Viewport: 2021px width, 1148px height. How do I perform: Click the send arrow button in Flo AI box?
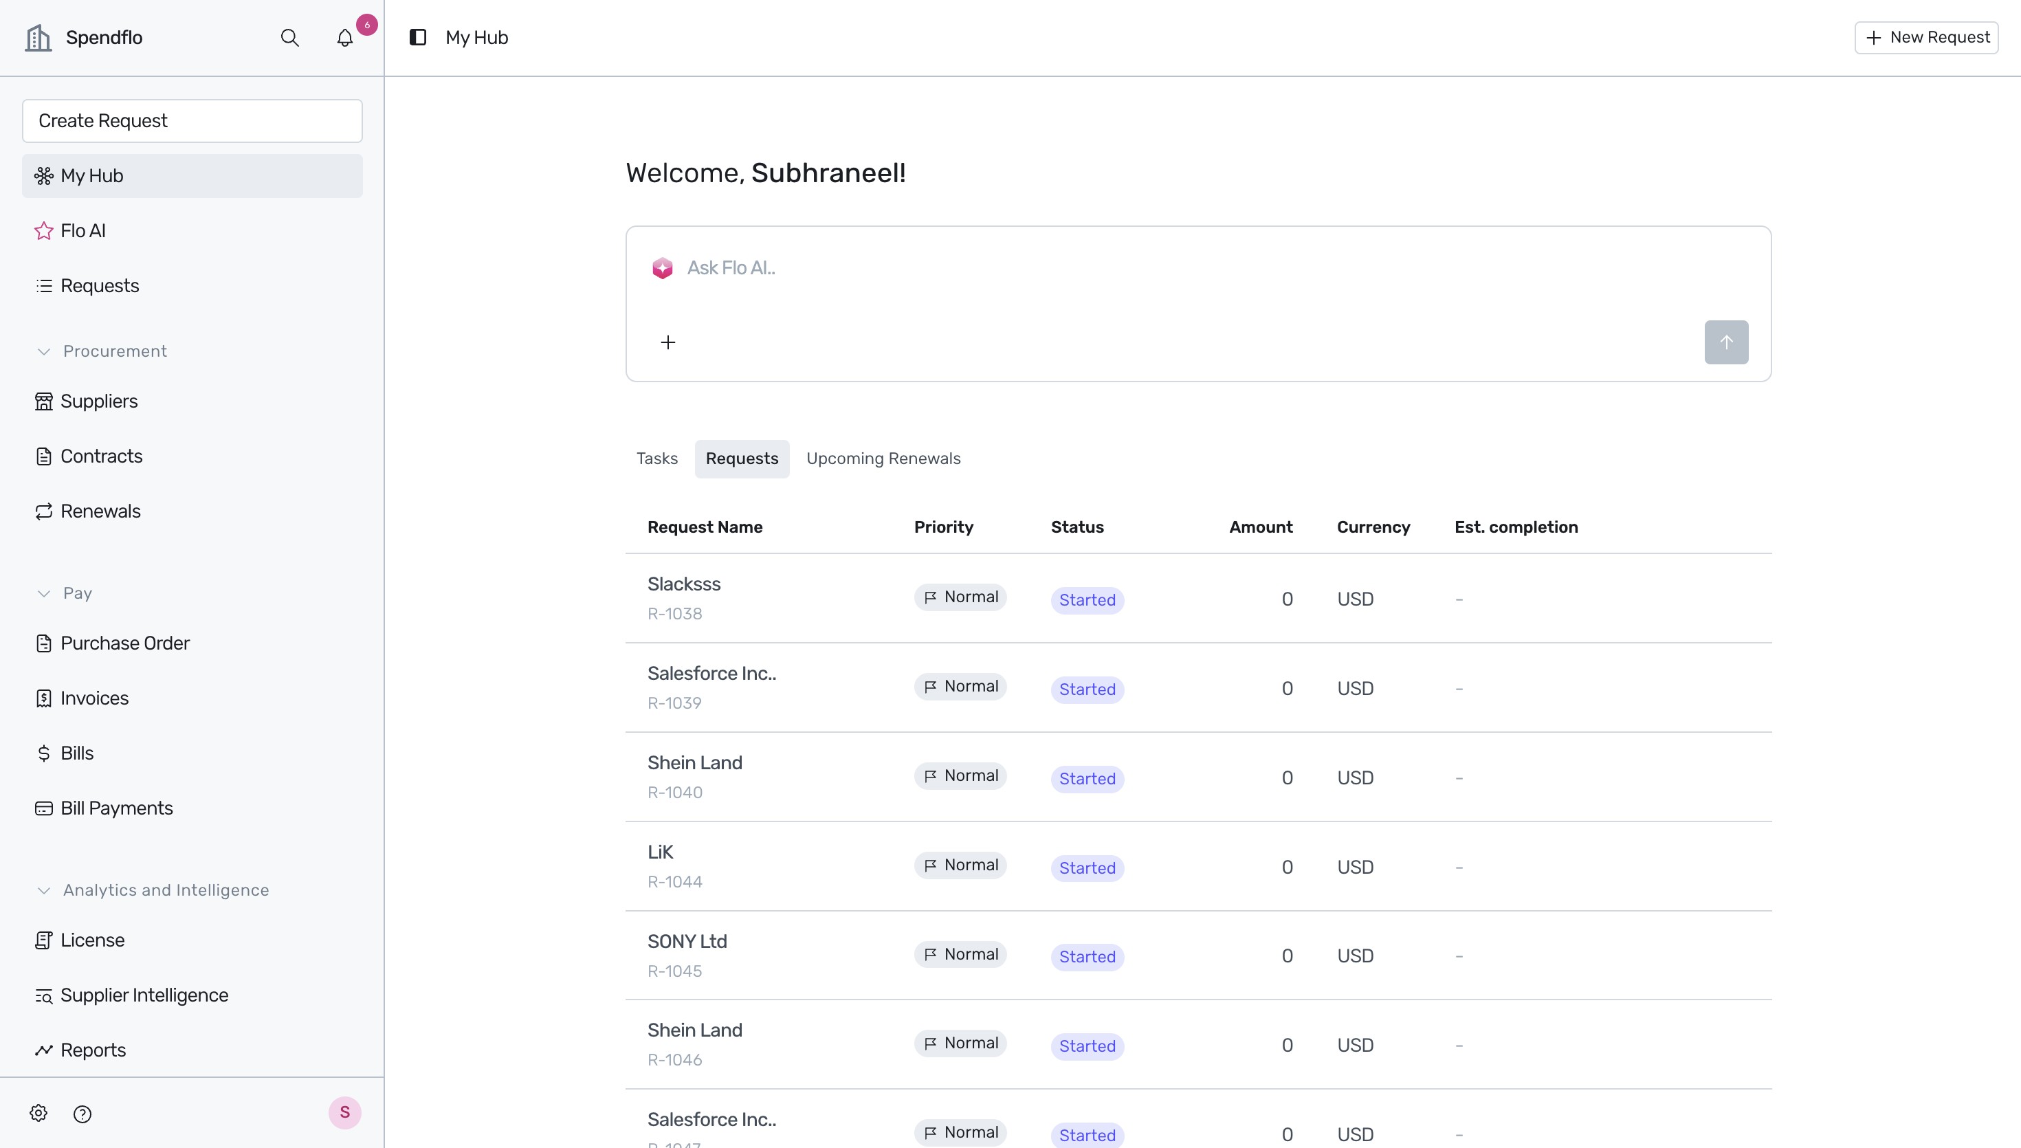coord(1726,342)
